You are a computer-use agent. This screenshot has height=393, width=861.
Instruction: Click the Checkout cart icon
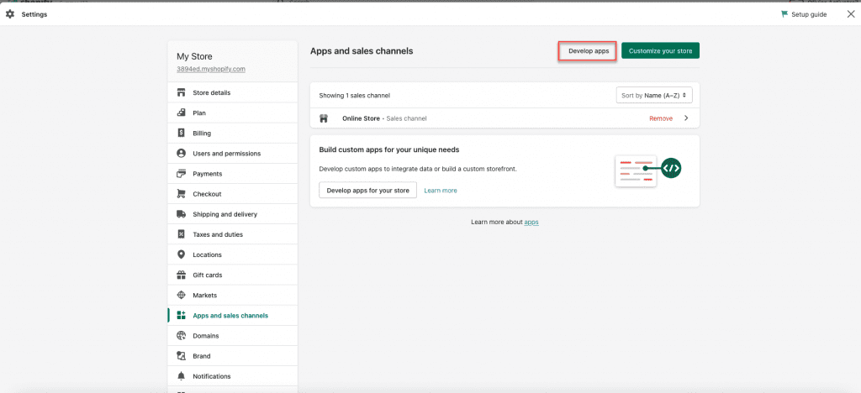point(182,194)
